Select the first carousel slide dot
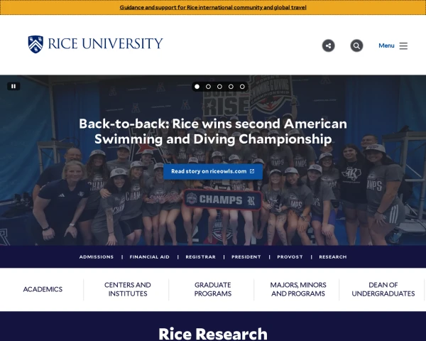 [197, 87]
